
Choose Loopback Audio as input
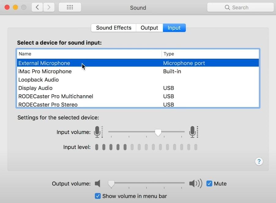[39, 80]
